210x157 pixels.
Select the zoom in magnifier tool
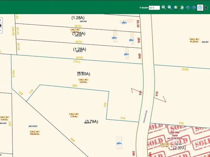pos(163,7)
